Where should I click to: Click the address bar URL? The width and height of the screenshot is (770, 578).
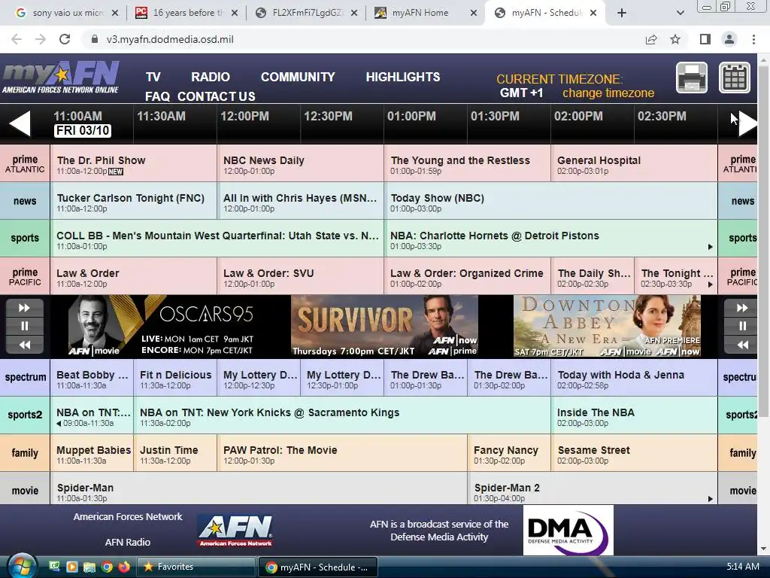tap(170, 39)
